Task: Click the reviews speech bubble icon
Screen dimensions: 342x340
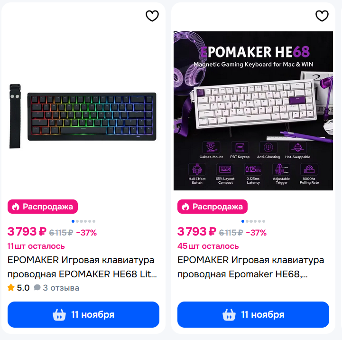Action: 37,288
